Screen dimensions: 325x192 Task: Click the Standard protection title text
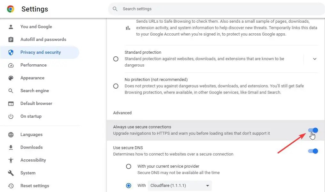pos(143,52)
